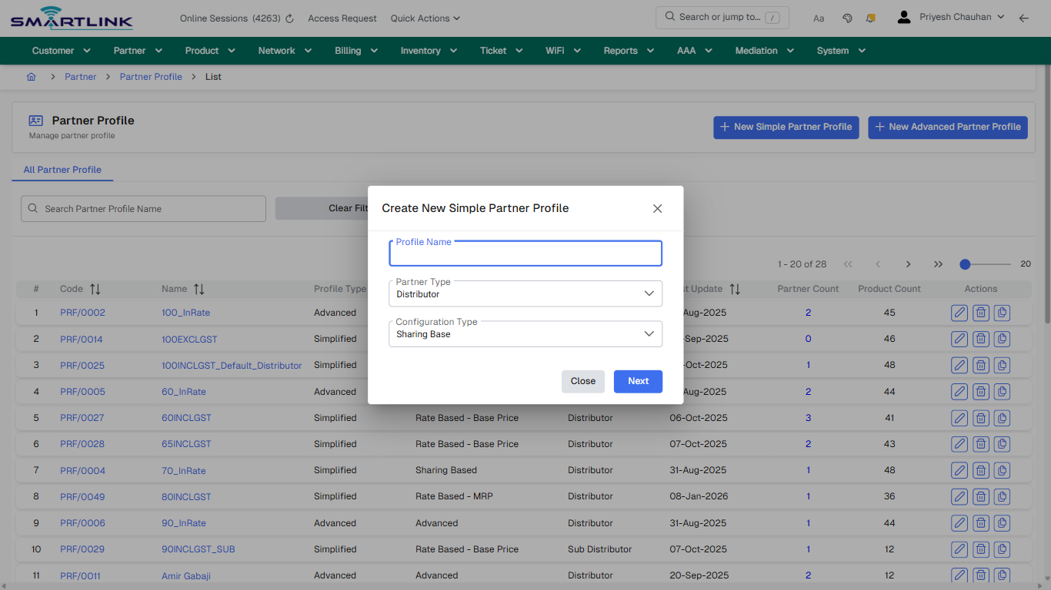
Task: Open the PRF/0004 profile link
Action: click(82, 470)
